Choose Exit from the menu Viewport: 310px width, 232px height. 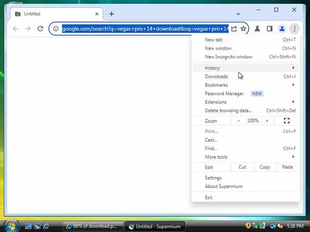click(245, 198)
